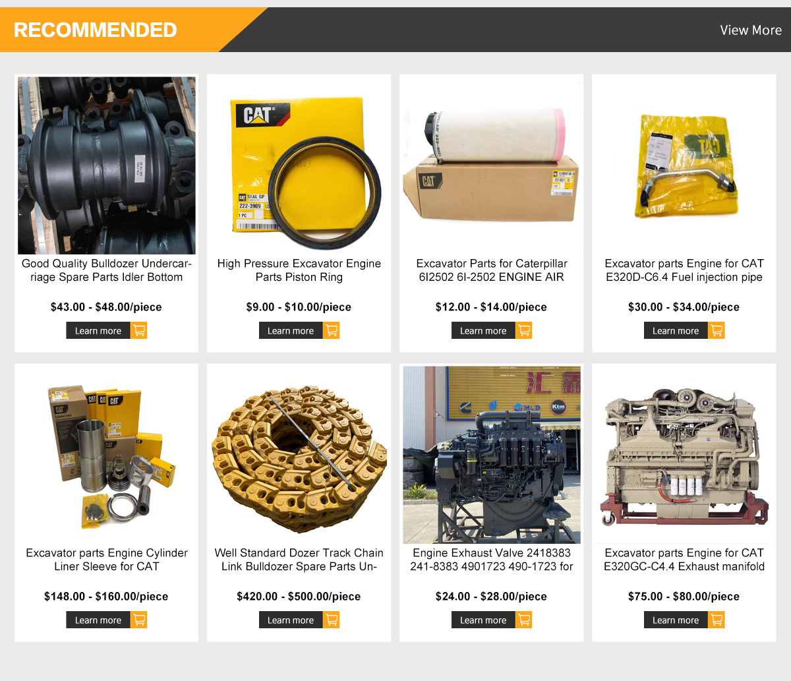
Task: Click cart icon for the Fuel injection pipe
Action: 717,330
